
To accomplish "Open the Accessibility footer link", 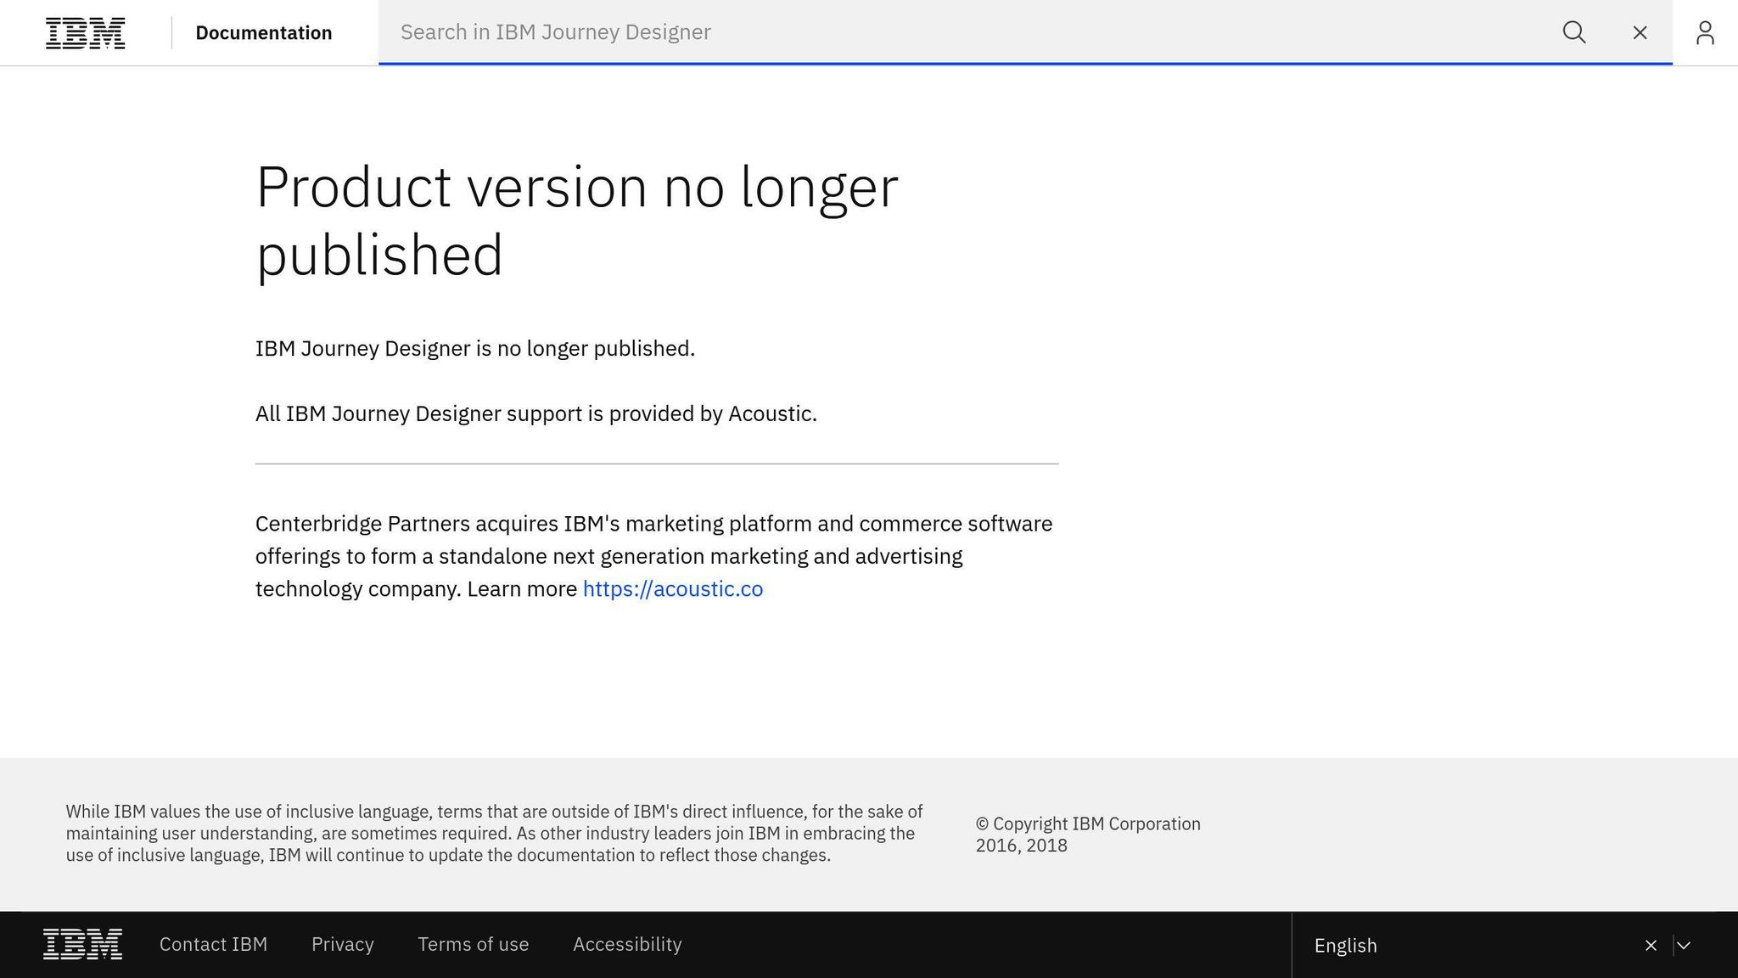I will [x=627, y=944].
